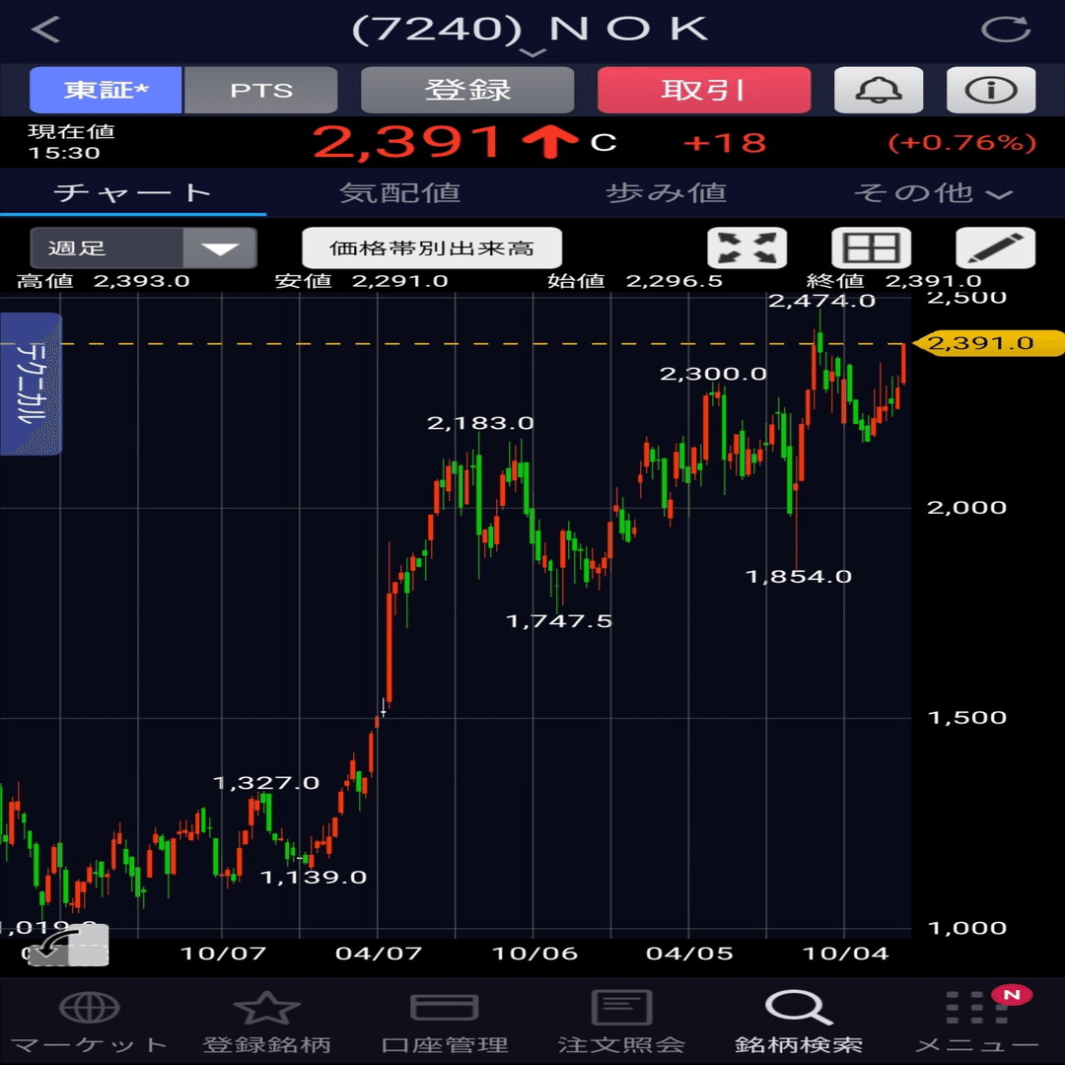Image resolution: width=1065 pixels, height=1065 pixels.
Task: Click 10/06 date axis label
Action: [534, 953]
